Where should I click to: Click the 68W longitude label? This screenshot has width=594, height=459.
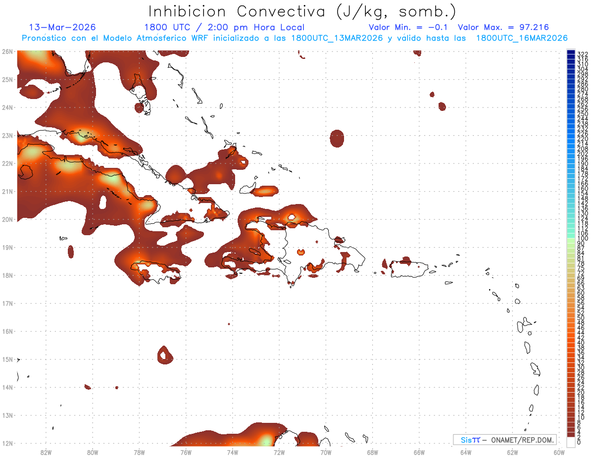pyautogui.click(x=373, y=452)
